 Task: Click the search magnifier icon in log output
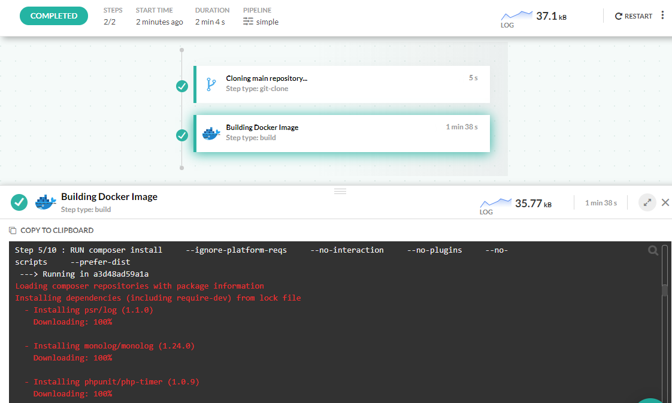(653, 251)
